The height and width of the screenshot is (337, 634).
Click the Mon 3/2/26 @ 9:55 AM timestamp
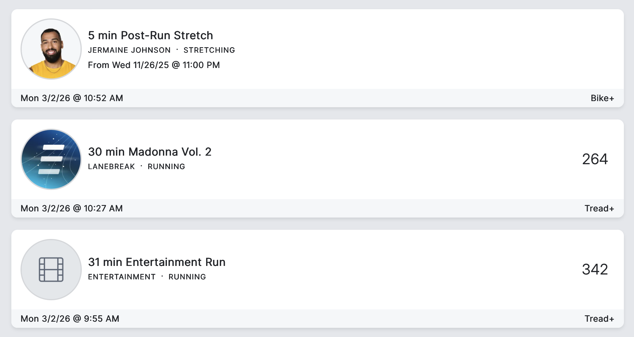(x=70, y=319)
